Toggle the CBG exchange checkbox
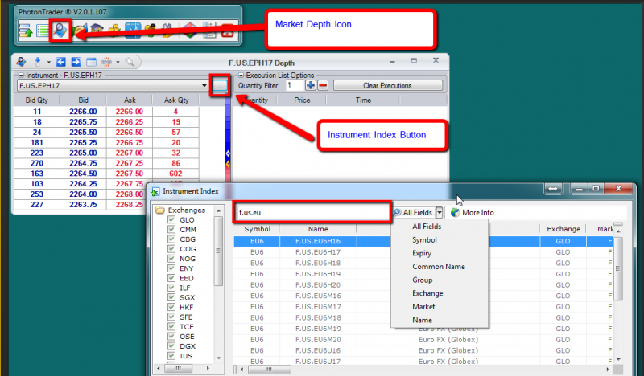The width and height of the screenshot is (644, 376). tap(171, 239)
